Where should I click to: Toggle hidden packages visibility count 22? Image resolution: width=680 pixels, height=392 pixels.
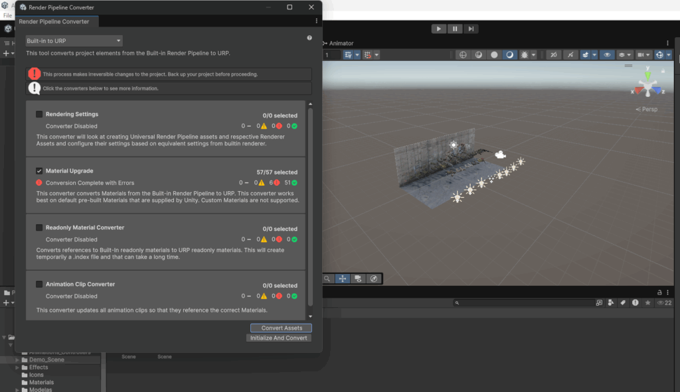(x=664, y=302)
